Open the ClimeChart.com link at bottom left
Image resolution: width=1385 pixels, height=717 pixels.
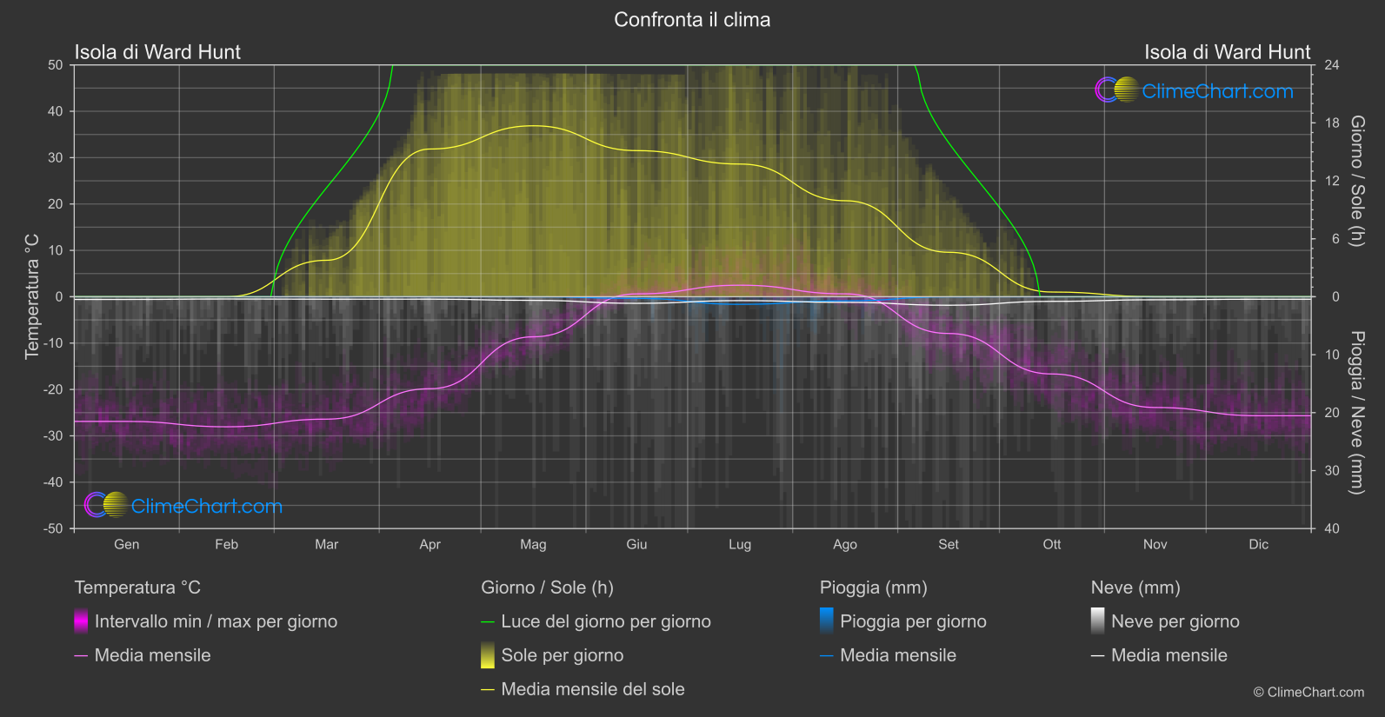coord(207,506)
